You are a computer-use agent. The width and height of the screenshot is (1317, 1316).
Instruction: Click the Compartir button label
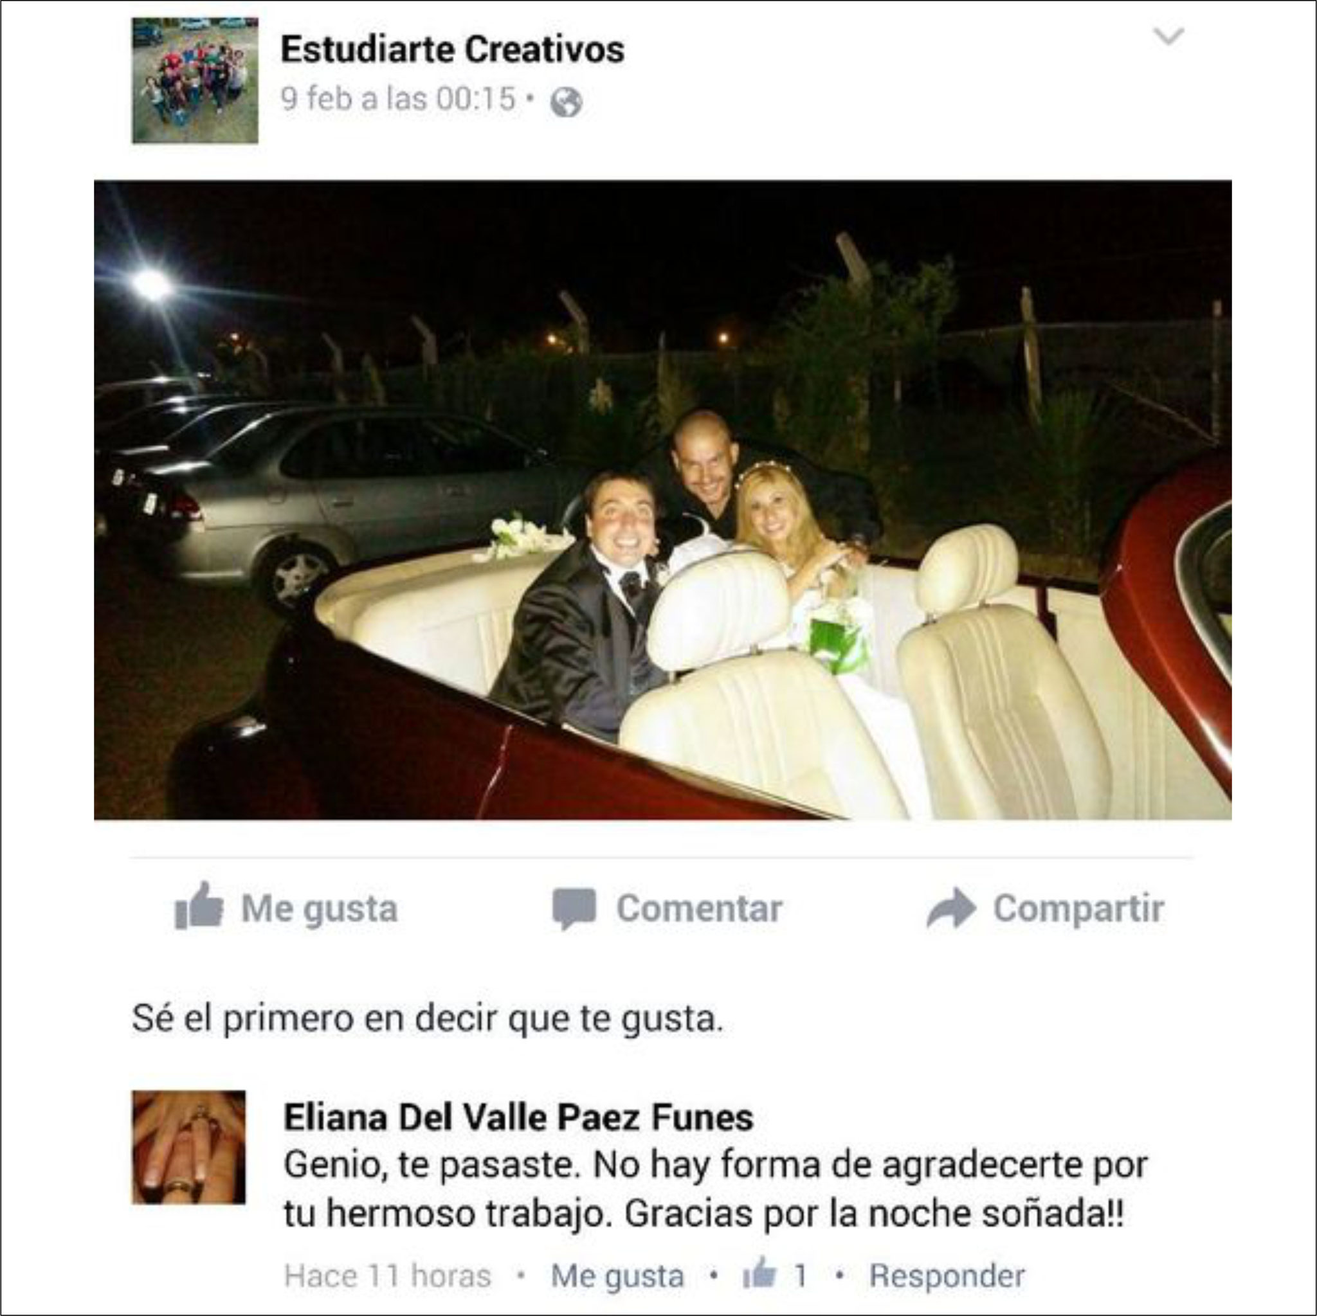pos(1078,908)
